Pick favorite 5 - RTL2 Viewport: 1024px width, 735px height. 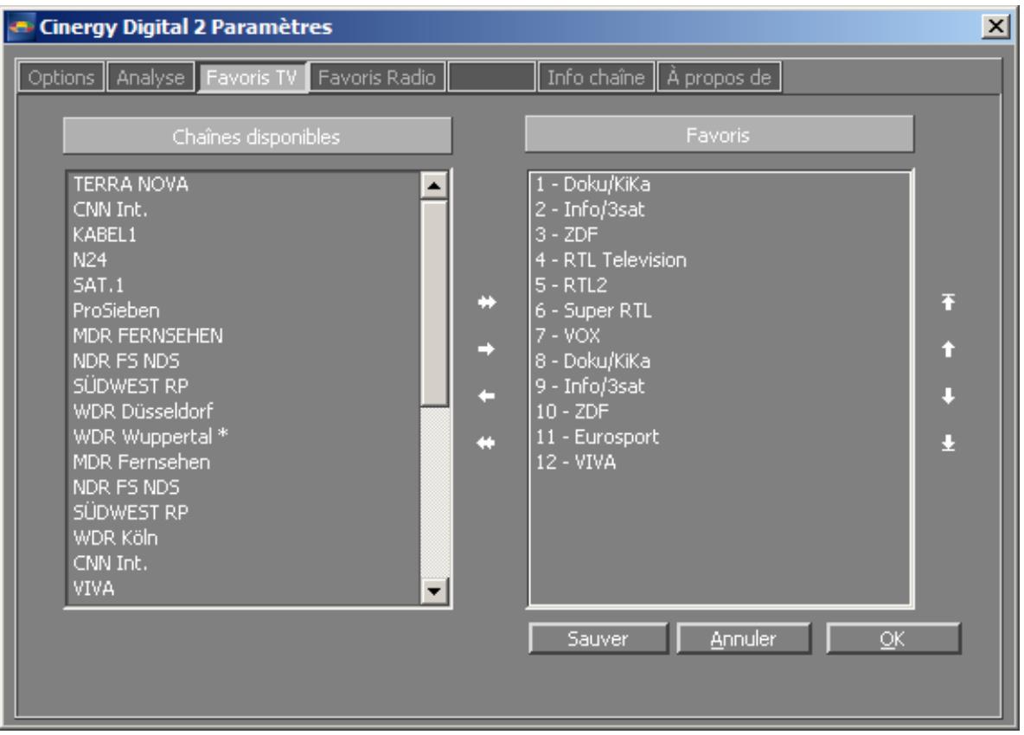(720, 286)
